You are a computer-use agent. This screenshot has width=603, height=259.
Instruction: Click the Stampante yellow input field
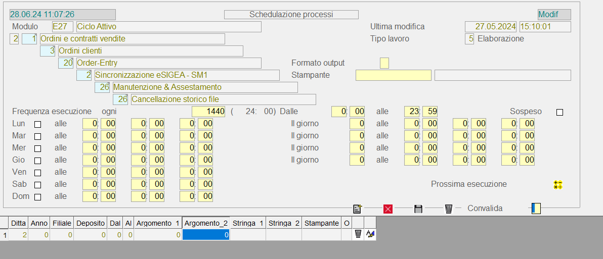[x=393, y=75]
